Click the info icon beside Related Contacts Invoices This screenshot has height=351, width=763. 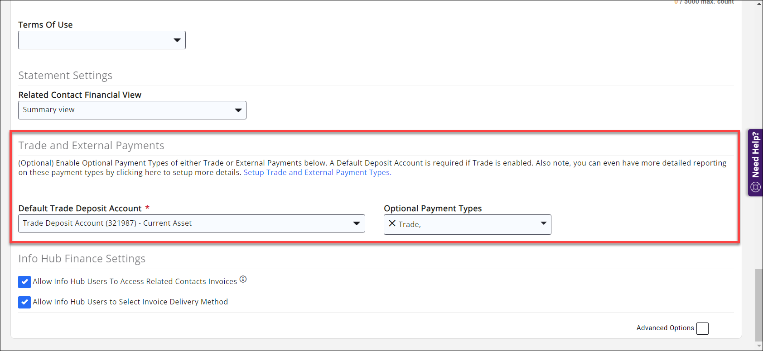pos(243,280)
